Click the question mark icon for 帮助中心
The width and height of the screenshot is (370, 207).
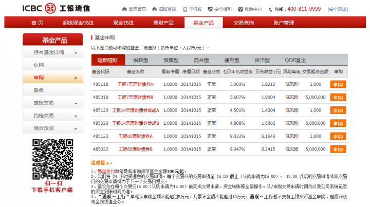tap(240, 9)
